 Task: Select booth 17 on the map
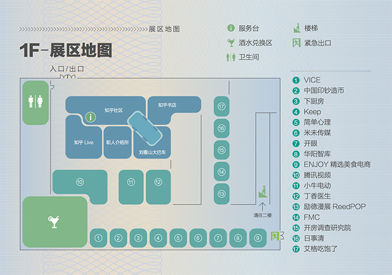click(222, 106)
